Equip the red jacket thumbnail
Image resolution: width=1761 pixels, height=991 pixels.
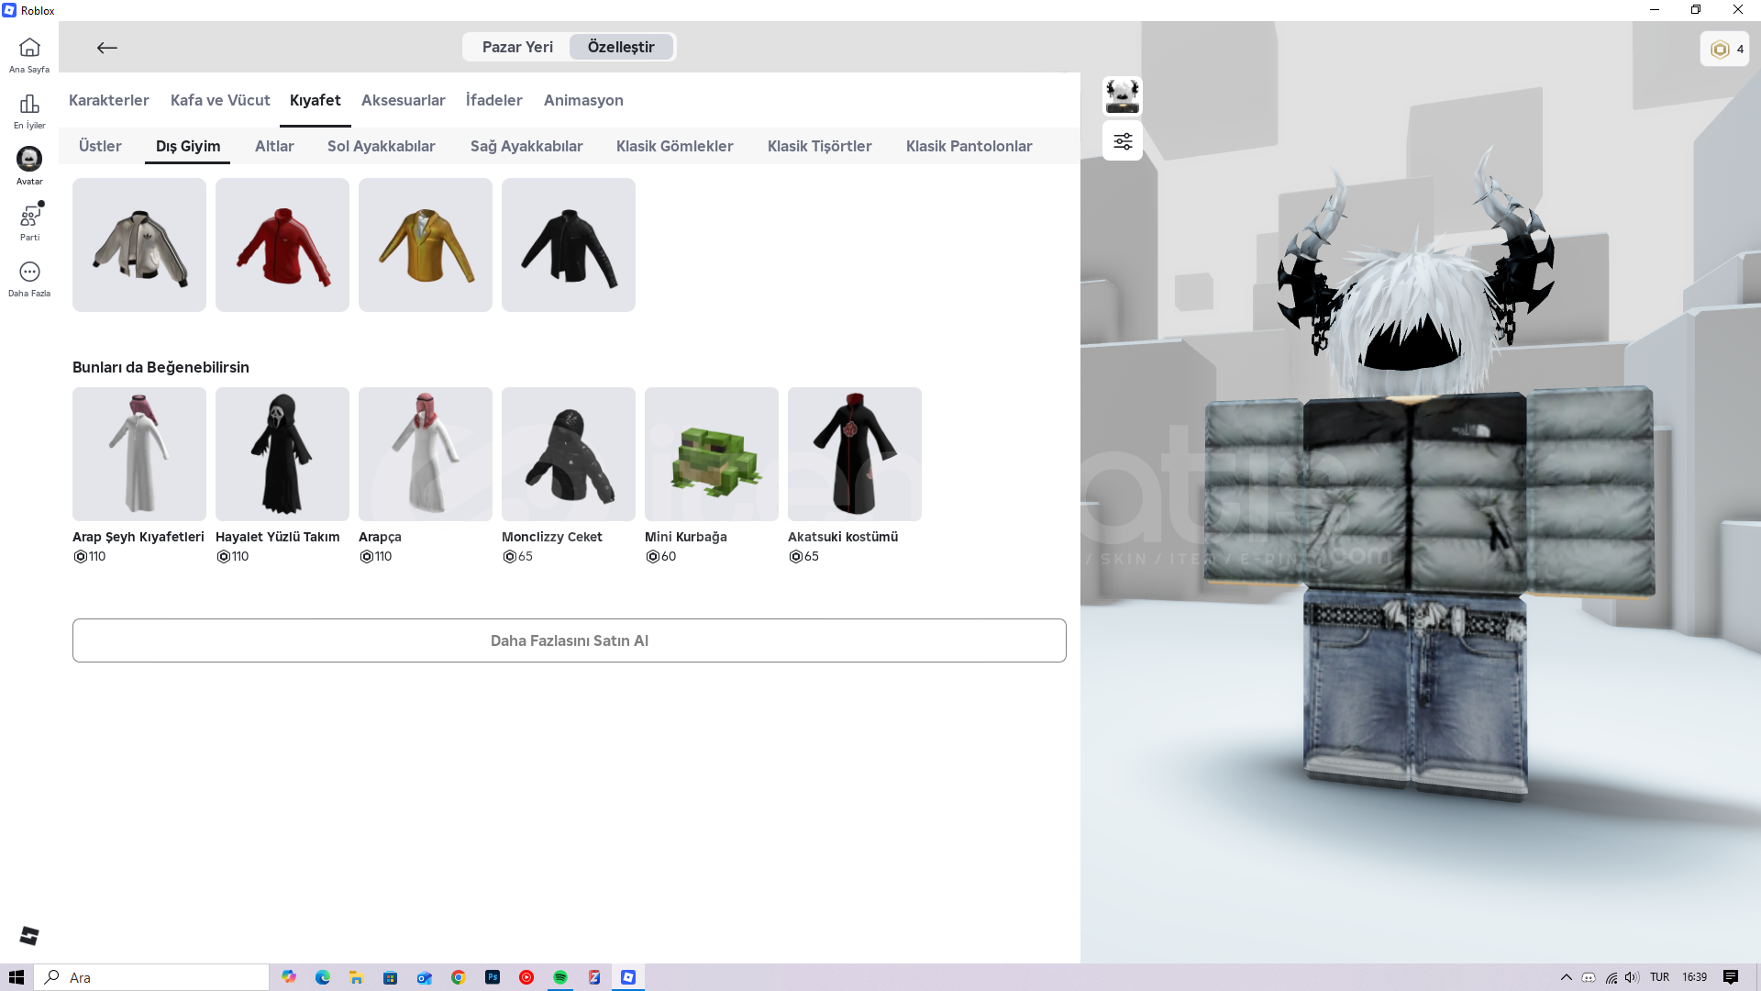tap(282, 245)
